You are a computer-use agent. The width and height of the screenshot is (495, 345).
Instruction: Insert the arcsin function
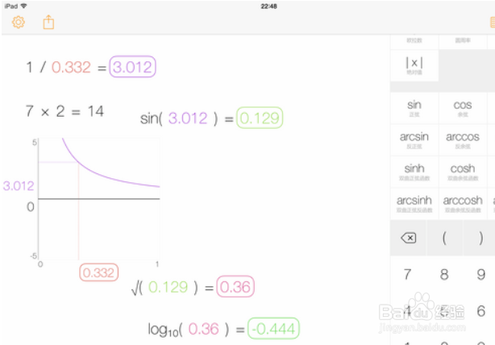coord(414,139)
